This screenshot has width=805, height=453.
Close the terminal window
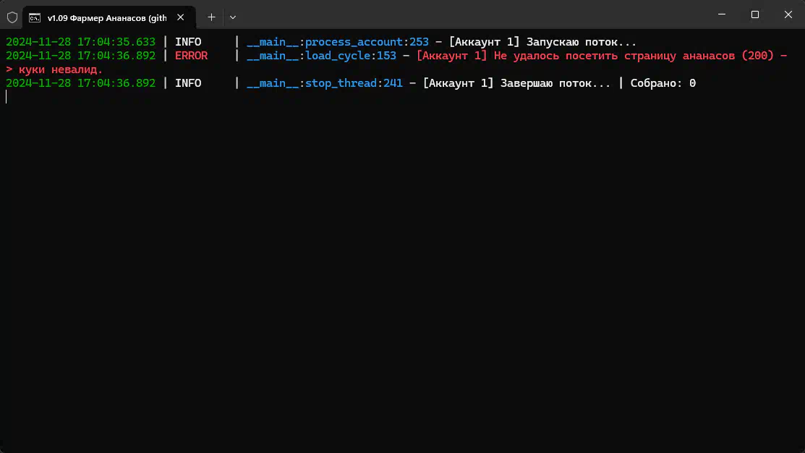coord(788,14)
